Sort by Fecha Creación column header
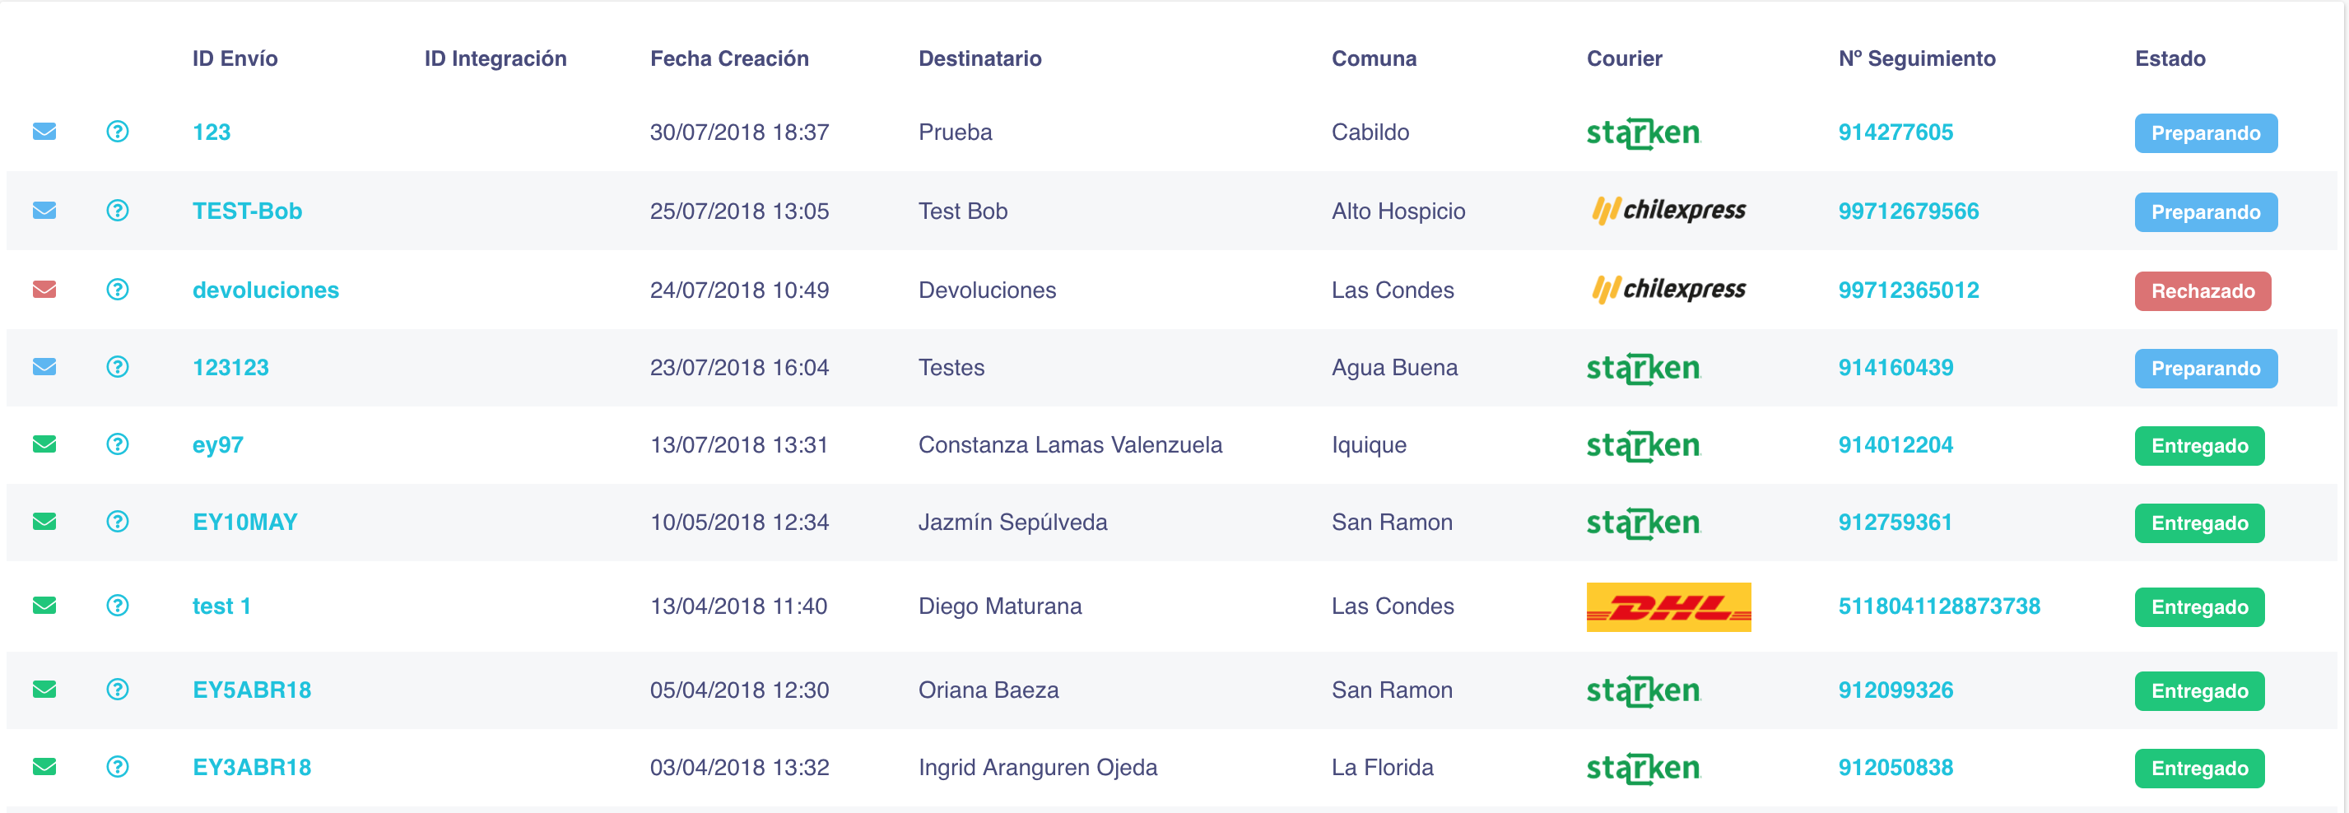2349x813 pixels. pos(729,58)
